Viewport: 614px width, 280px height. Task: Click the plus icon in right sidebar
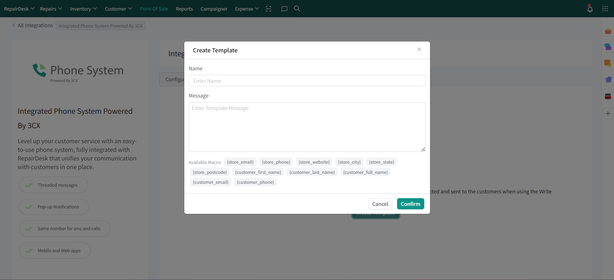pyautogui.click(x=608, y=113)
